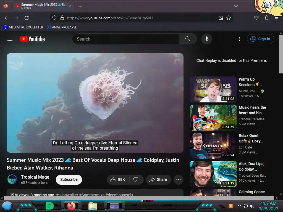Open Music heals the heart thumbnail

click(213, 118)
